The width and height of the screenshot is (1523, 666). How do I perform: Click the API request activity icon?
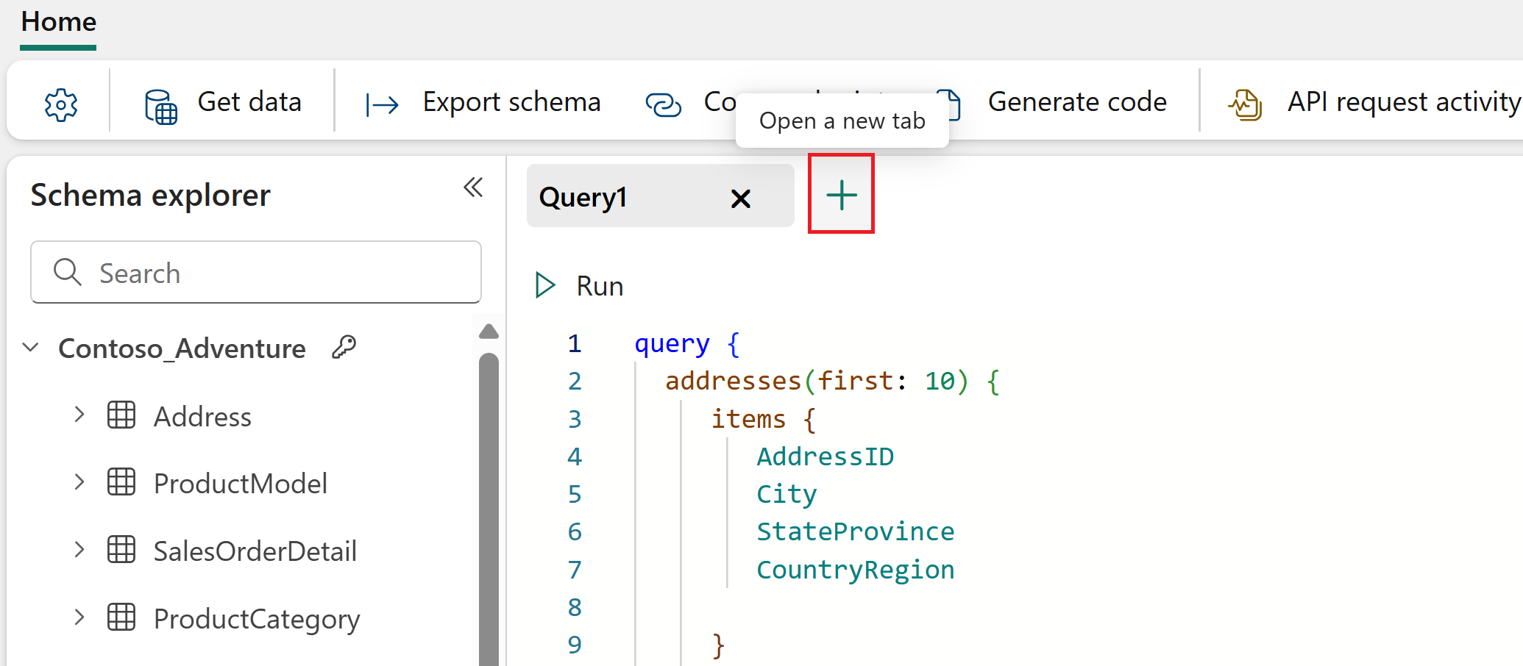[x=1245, y=105]
